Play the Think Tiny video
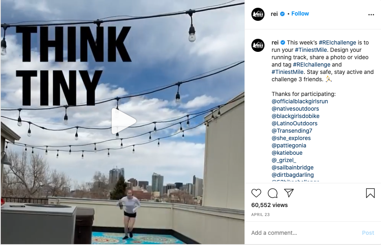The height and width of the screenshot is (245, 381). pyautogui.click(x=123, y=121)
